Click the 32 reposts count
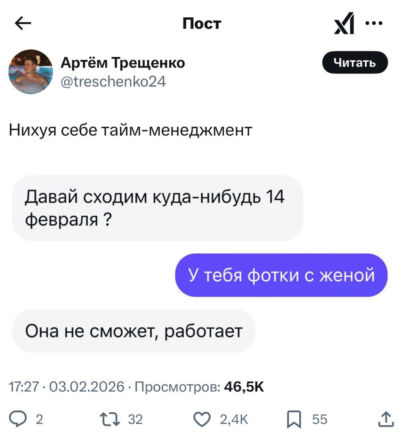 pyautogui.click(x=135, y=419)
